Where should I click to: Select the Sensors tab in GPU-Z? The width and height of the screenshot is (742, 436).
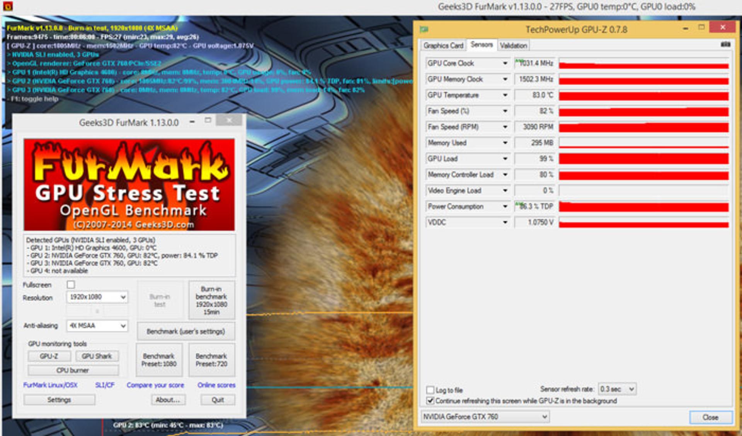pyautogui.click(x=482, y=45)
